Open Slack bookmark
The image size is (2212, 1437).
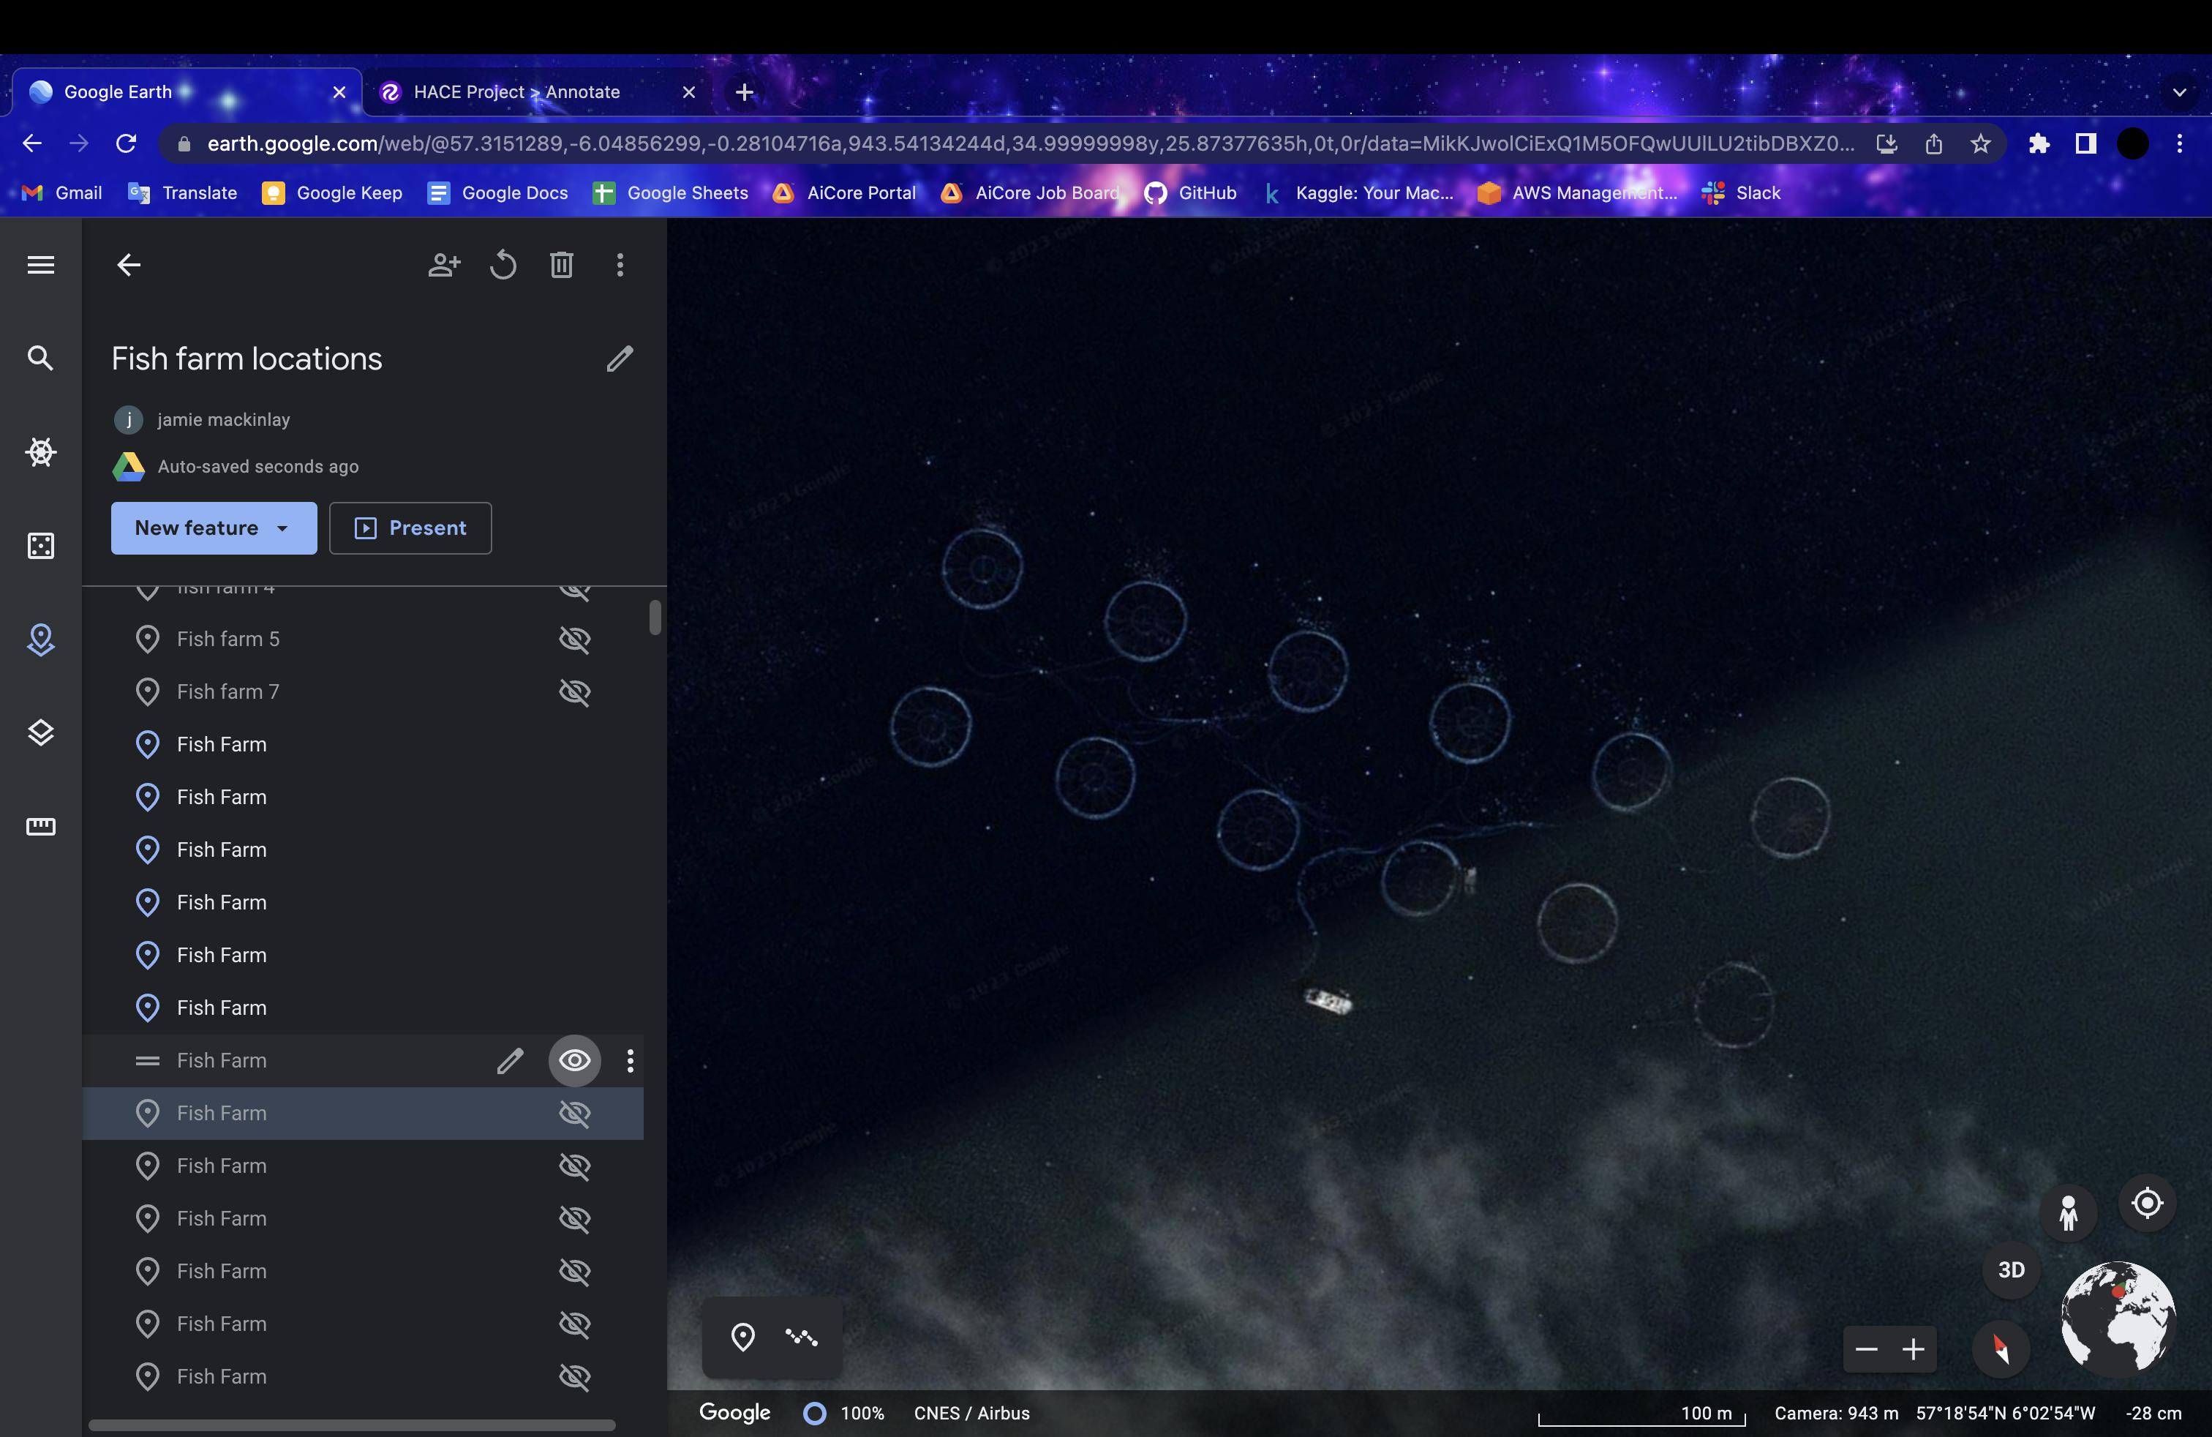1741,192
